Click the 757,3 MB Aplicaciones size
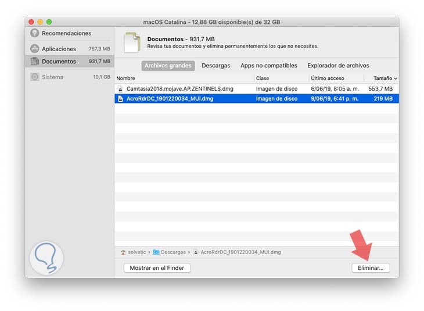This screenshot has height=311, width=424. [99, 49]
